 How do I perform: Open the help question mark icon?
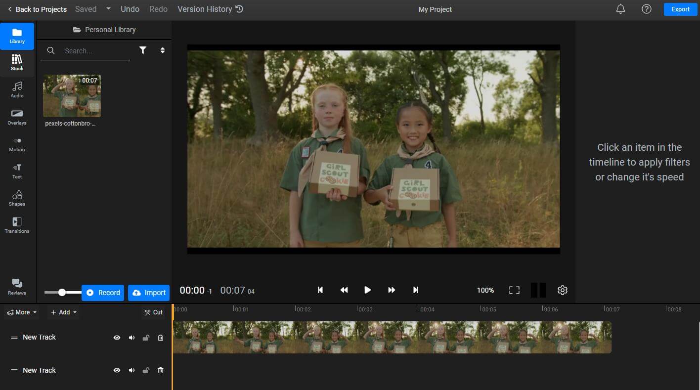[x=646, y=9]
